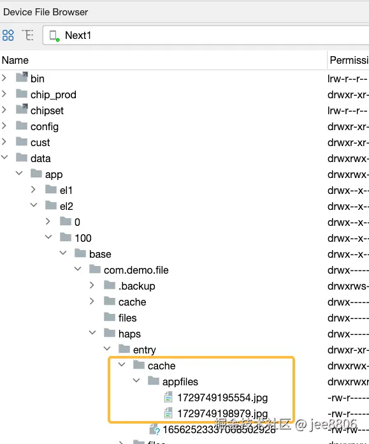
Task: Open the Next1 device selector field
Action: (x=206, y=35)
